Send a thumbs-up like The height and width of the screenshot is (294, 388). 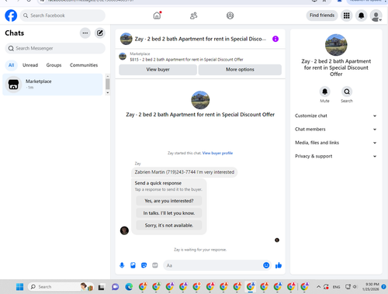pyautogui.click(x=279, y=265)
